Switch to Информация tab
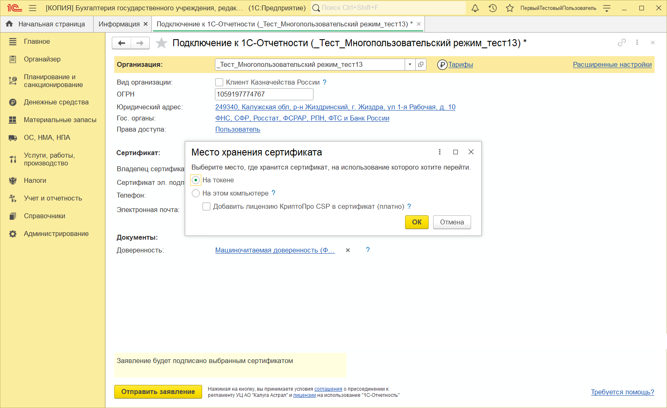Image resolution: width=667 pixels, height=408 pixels. coord(119,24)
